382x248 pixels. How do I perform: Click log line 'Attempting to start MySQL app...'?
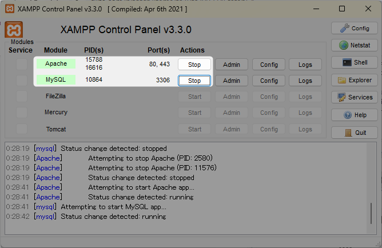pos(114,207)
